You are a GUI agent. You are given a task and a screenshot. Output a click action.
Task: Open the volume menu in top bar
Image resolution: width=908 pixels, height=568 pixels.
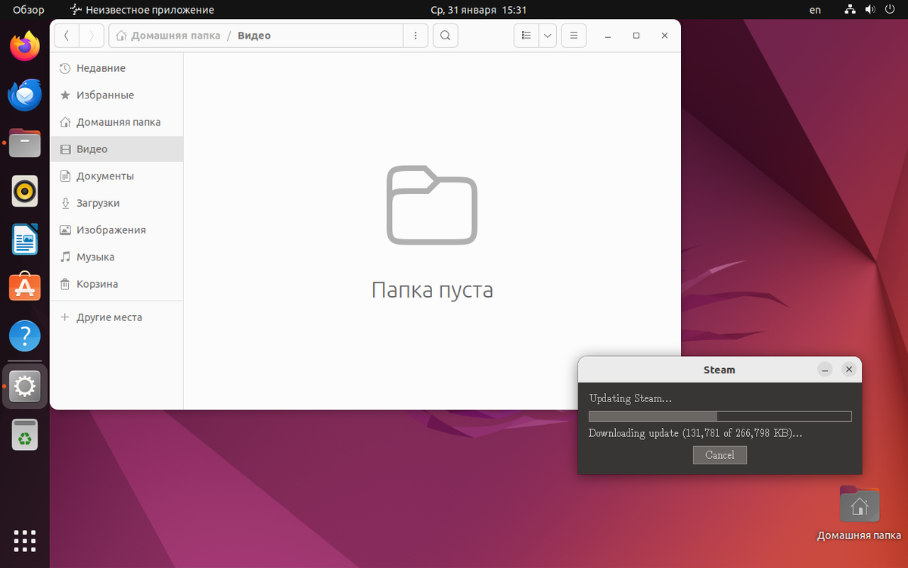click(869, 10)
